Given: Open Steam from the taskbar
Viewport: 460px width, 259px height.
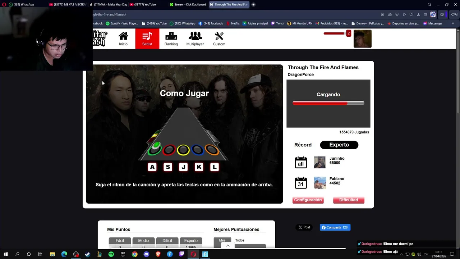Looking at the screenshot, I should point(87,254).
